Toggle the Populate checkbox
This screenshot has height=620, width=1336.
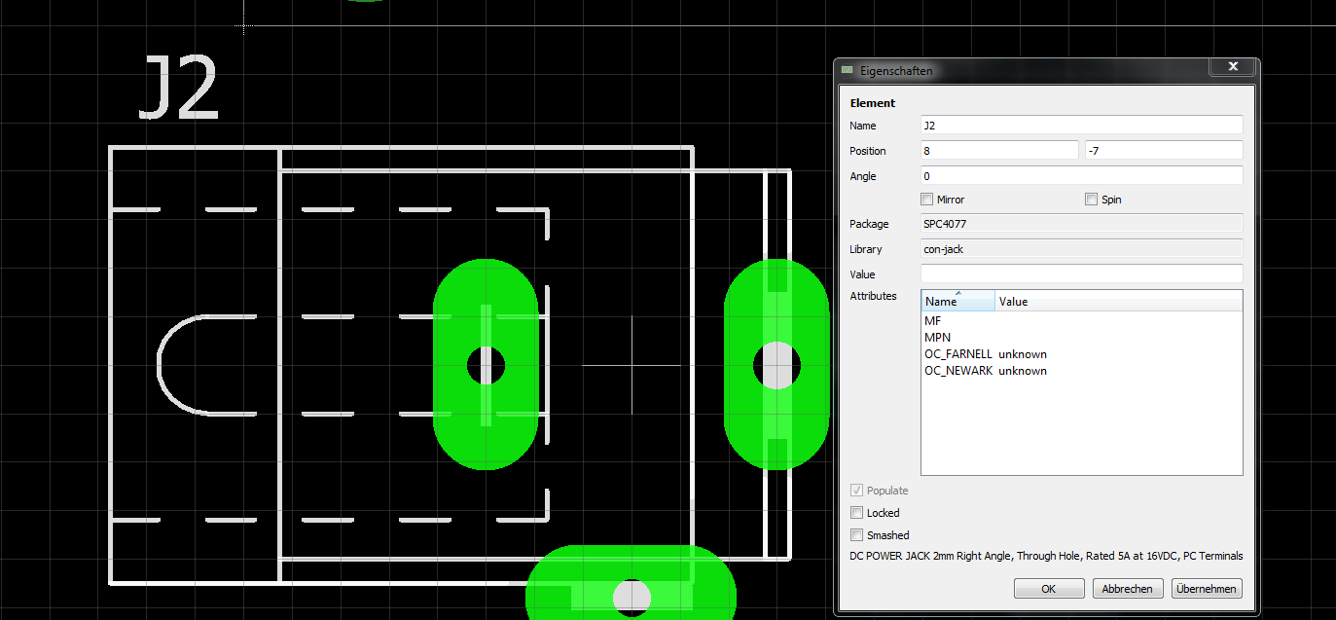(x=856, y=491)
